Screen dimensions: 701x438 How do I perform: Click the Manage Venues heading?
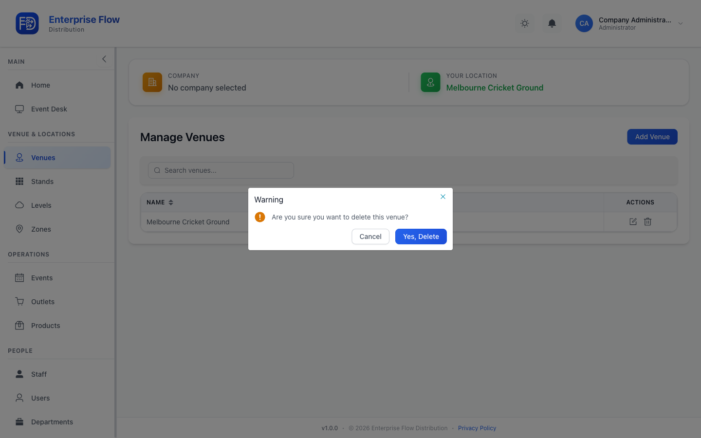pyautogui.click(x=183, y=137)
